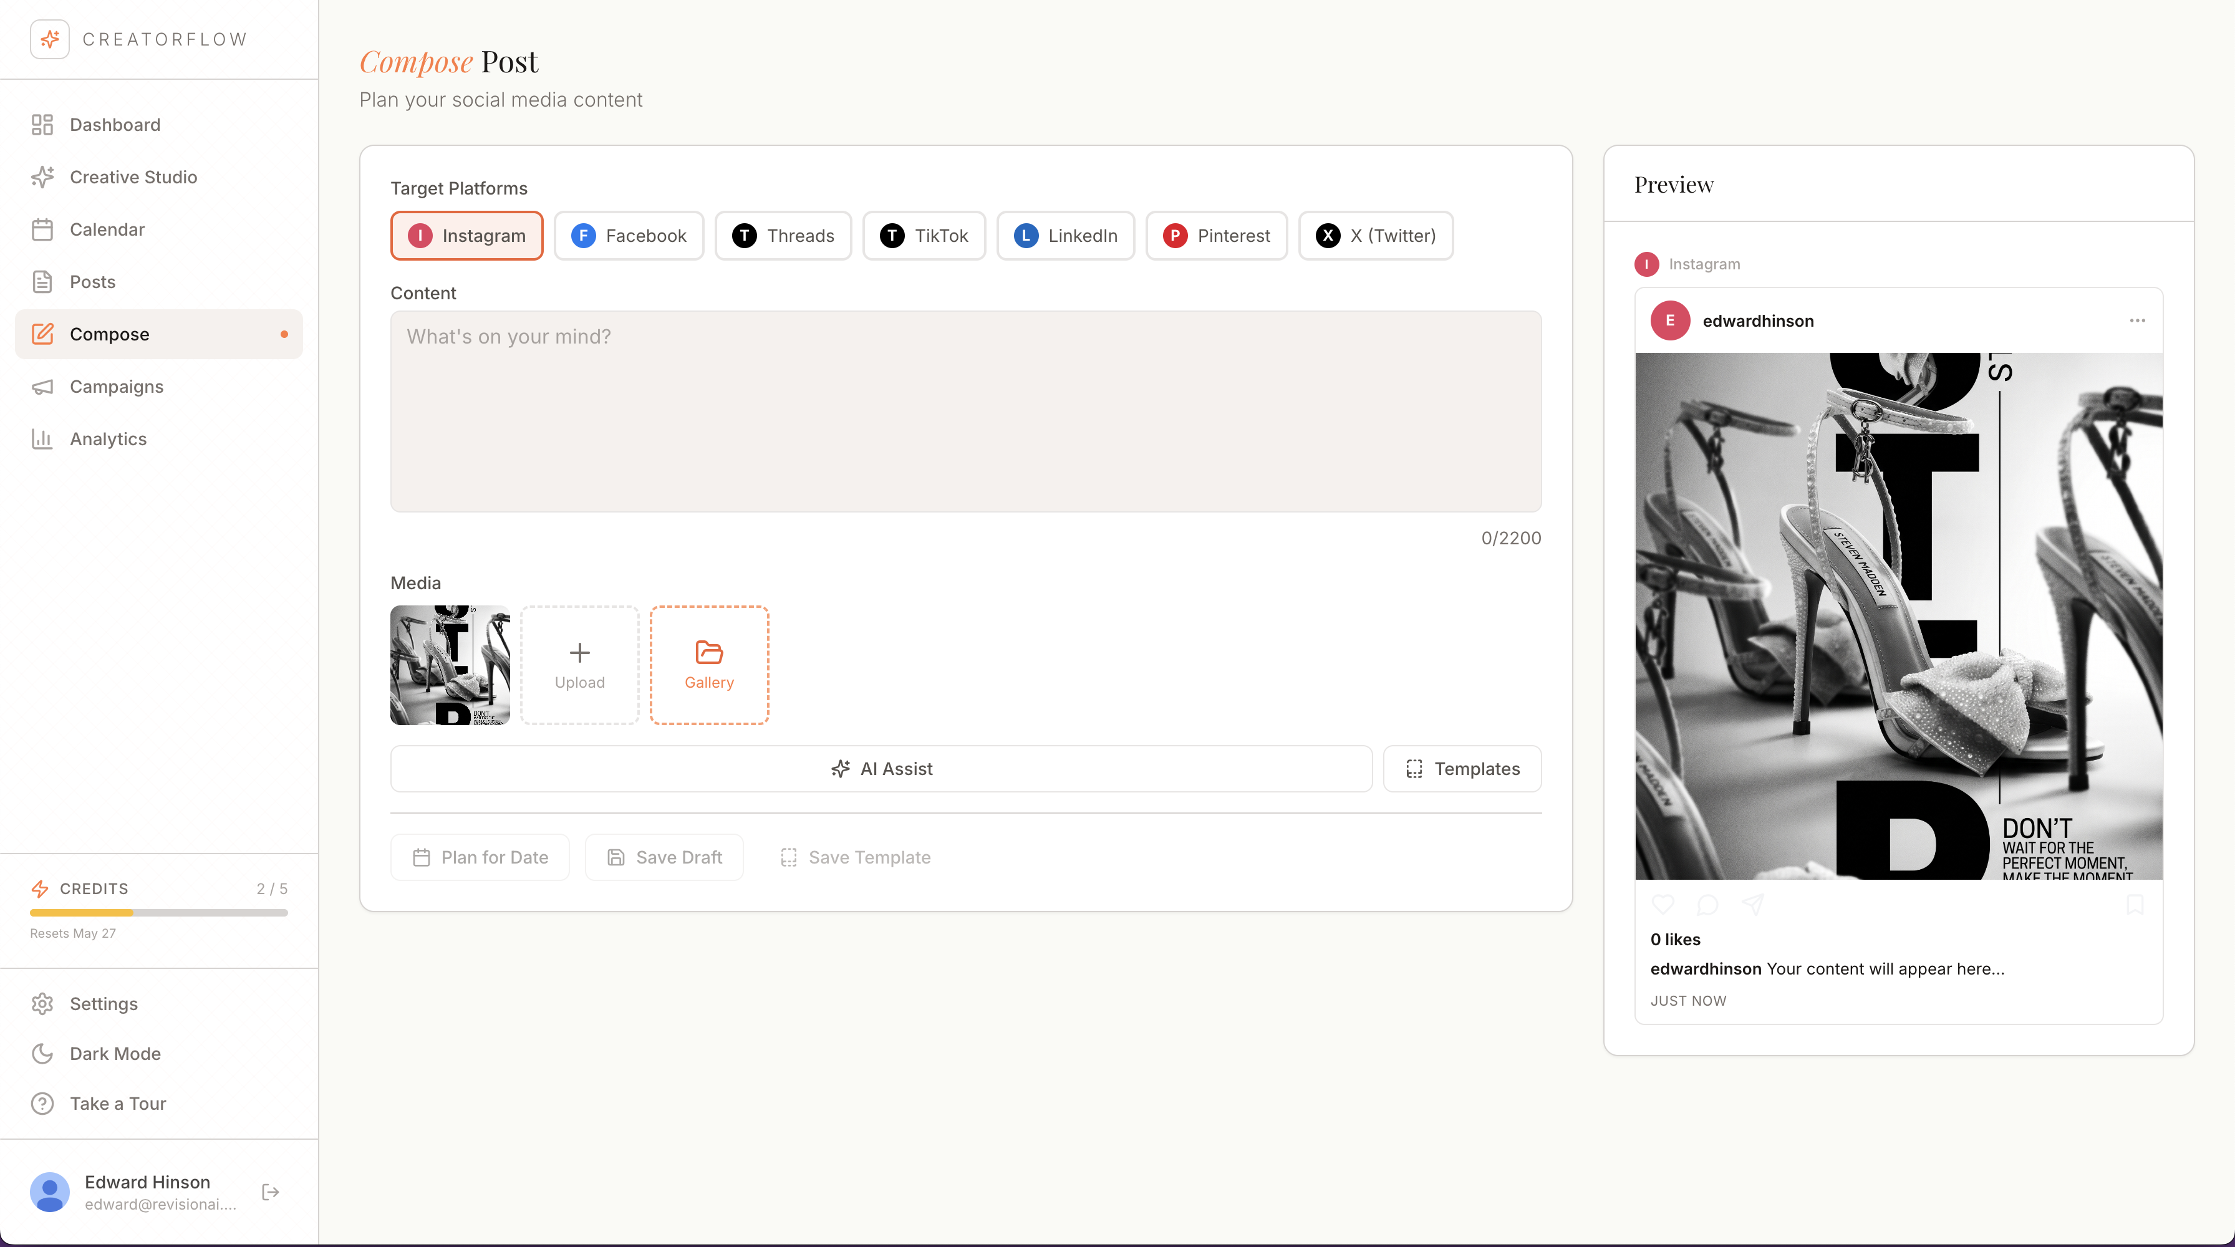Click the preview share send icon
2235x1247 pixels.
[1754, 905]
